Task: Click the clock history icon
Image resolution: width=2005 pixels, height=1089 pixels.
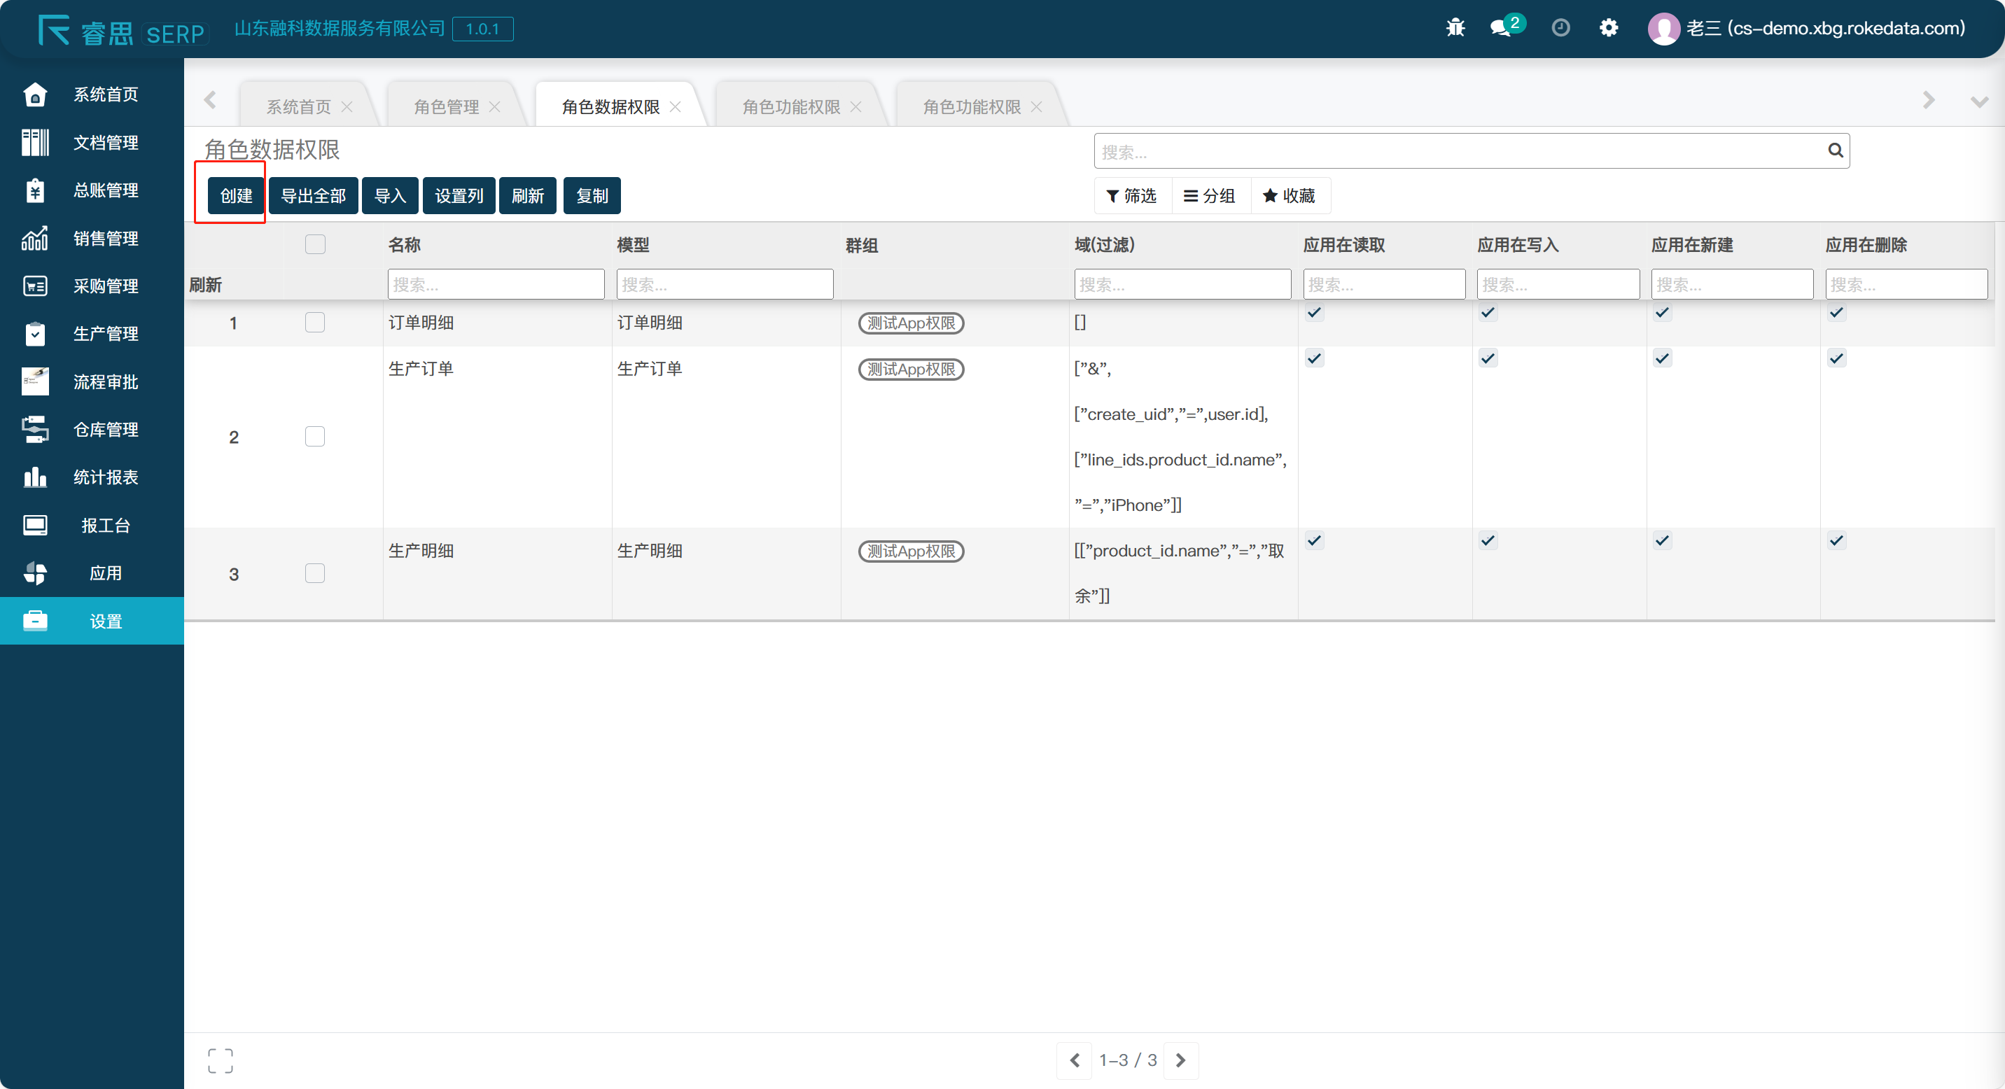Action: point(1560,29)
